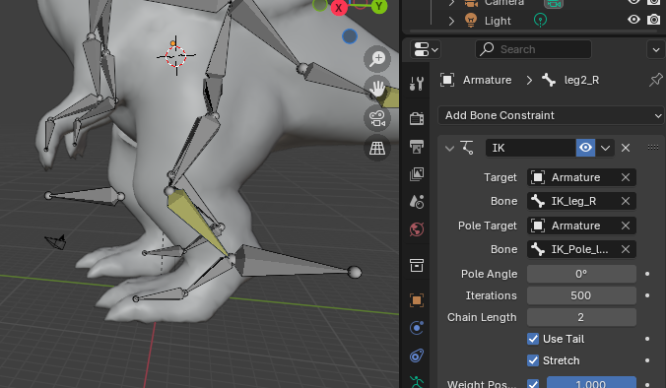Click the Pole Angle 0° field
666x388 pixels.
pyautogui.click(x=581, y=274)
